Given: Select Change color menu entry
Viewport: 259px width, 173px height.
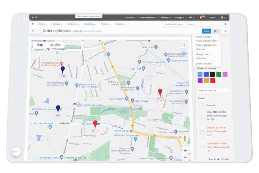Looking at the screenshot, I should [x=202, y=54].
